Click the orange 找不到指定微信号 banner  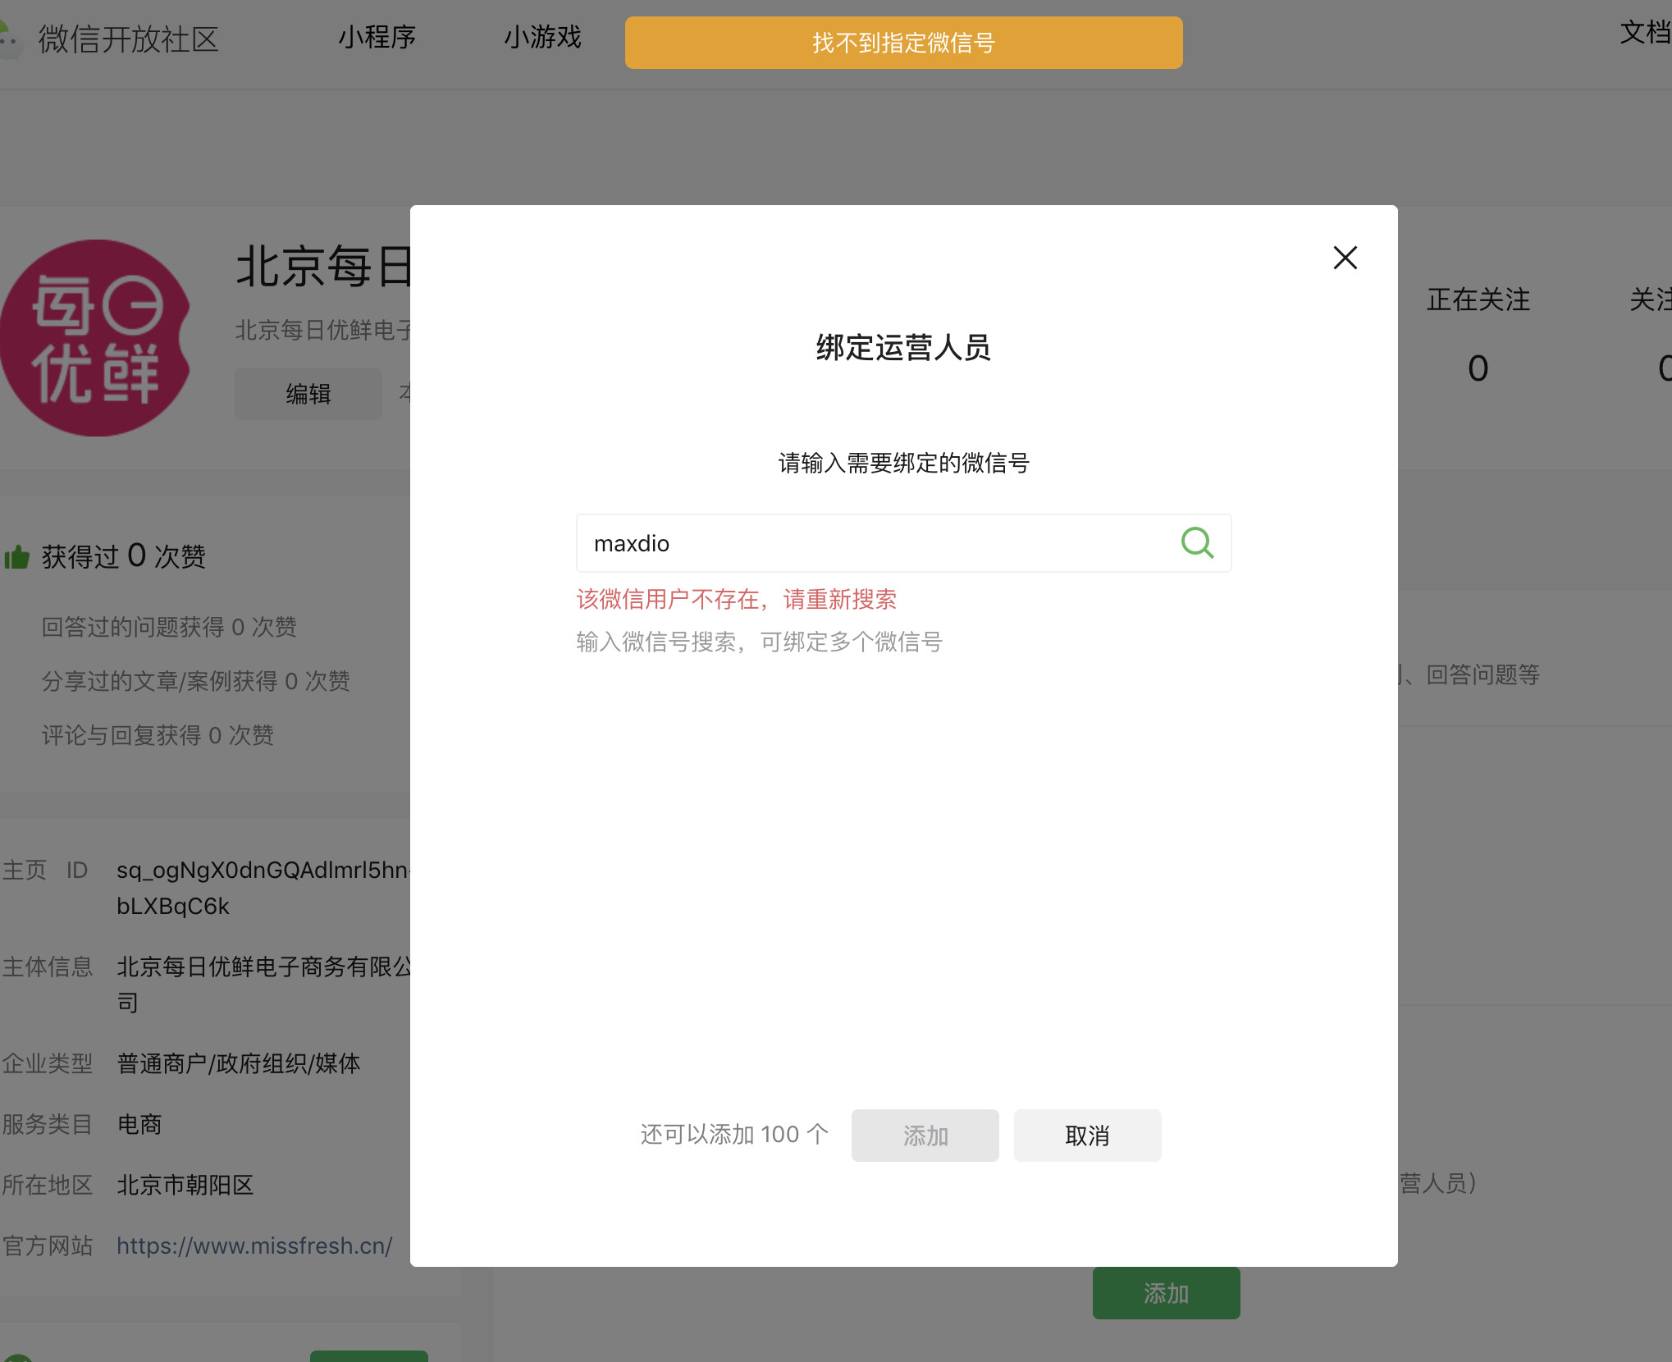[x=903, y=43]
